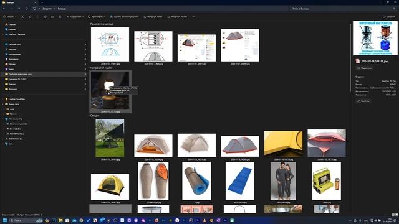The image size is (399, 224).
Task: Open chevron after Загрузки in breadcrumb
Action: [54, 9]
